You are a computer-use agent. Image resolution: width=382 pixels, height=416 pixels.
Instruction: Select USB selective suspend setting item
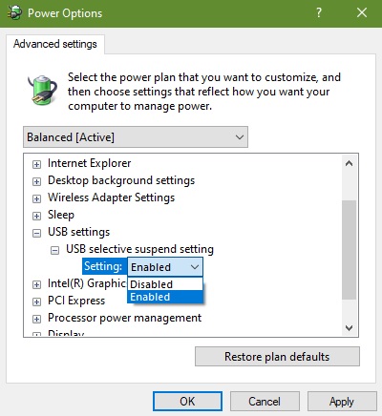coord(139,249)
